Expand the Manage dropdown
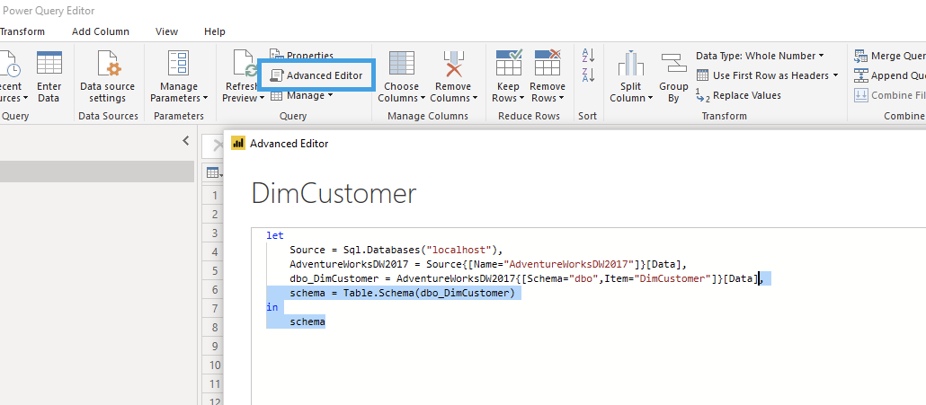Viewport: 926px width, 405px height. pyautogui.click(x=302, y=95)
